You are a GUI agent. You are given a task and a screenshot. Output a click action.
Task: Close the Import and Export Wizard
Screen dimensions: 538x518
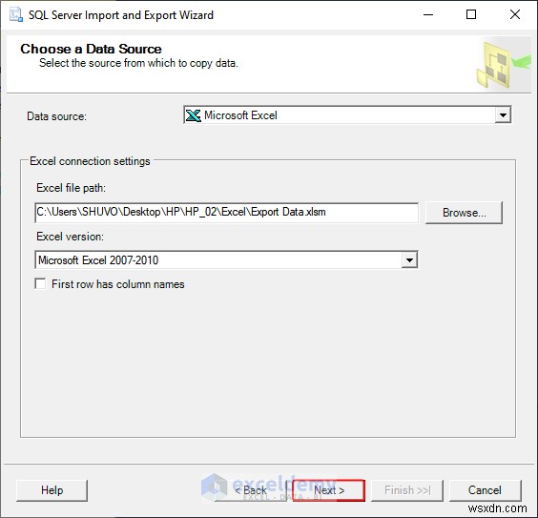515,14
